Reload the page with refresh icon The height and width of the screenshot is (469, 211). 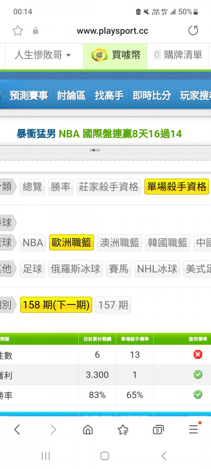(x=193, y=30)
